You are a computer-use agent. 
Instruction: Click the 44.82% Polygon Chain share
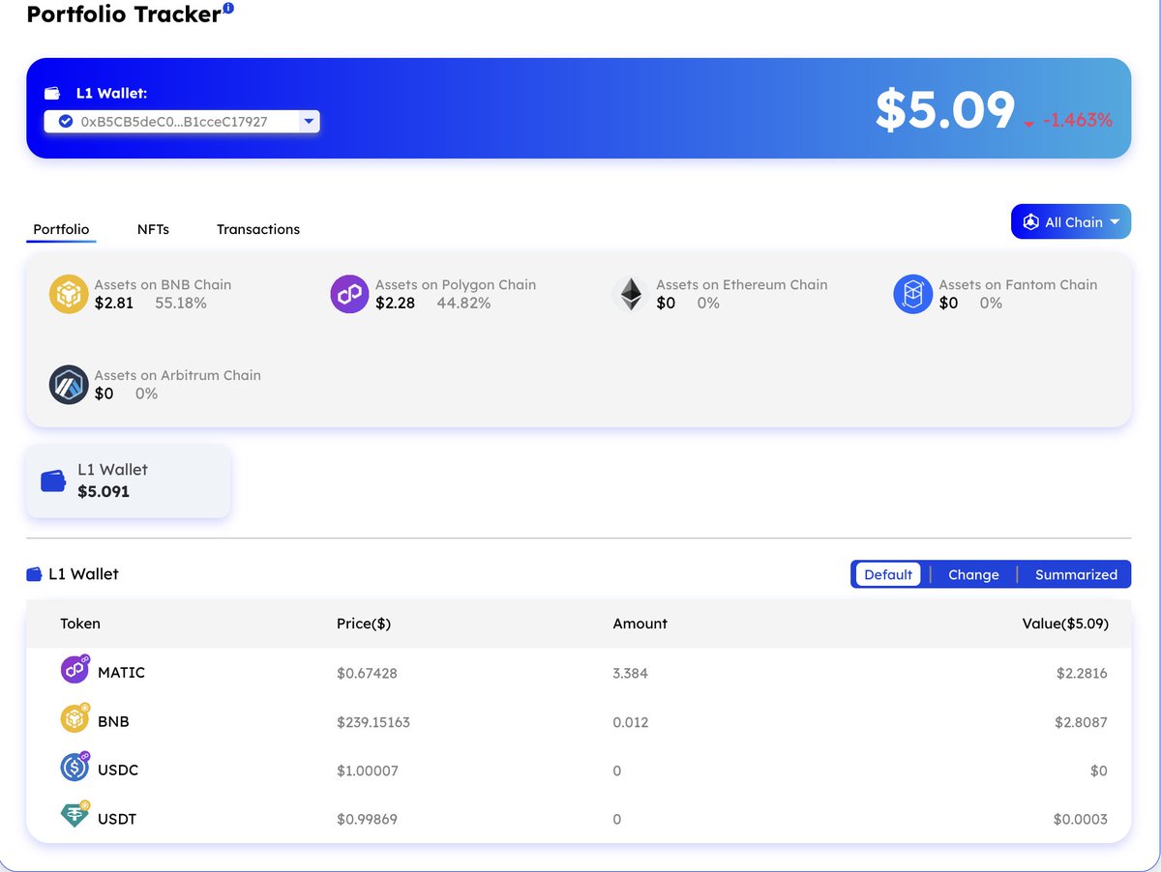(x=463, y=304)
